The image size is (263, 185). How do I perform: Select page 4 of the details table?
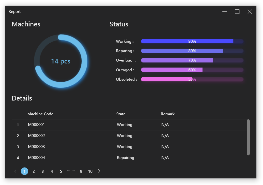[x=52, y=171]
